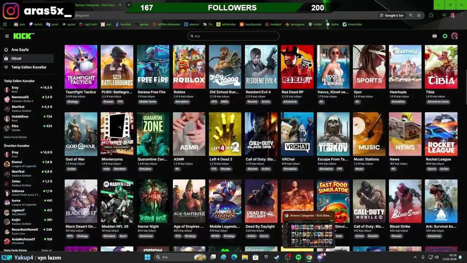
Task: Click the green KICK logo
Action: (x=24, y=36)
